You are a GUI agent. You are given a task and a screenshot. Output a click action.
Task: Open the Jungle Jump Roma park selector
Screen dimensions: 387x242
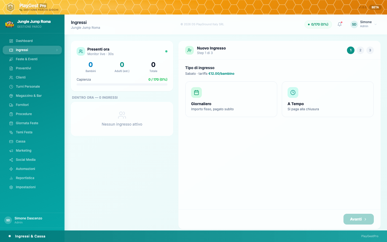click(34, 24)
